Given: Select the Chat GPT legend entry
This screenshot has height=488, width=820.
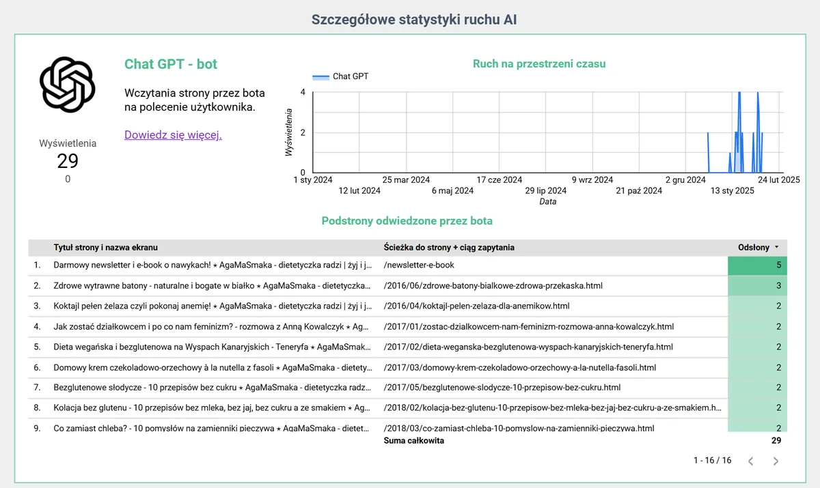Looking at the screenshot, I should point(340,77).
